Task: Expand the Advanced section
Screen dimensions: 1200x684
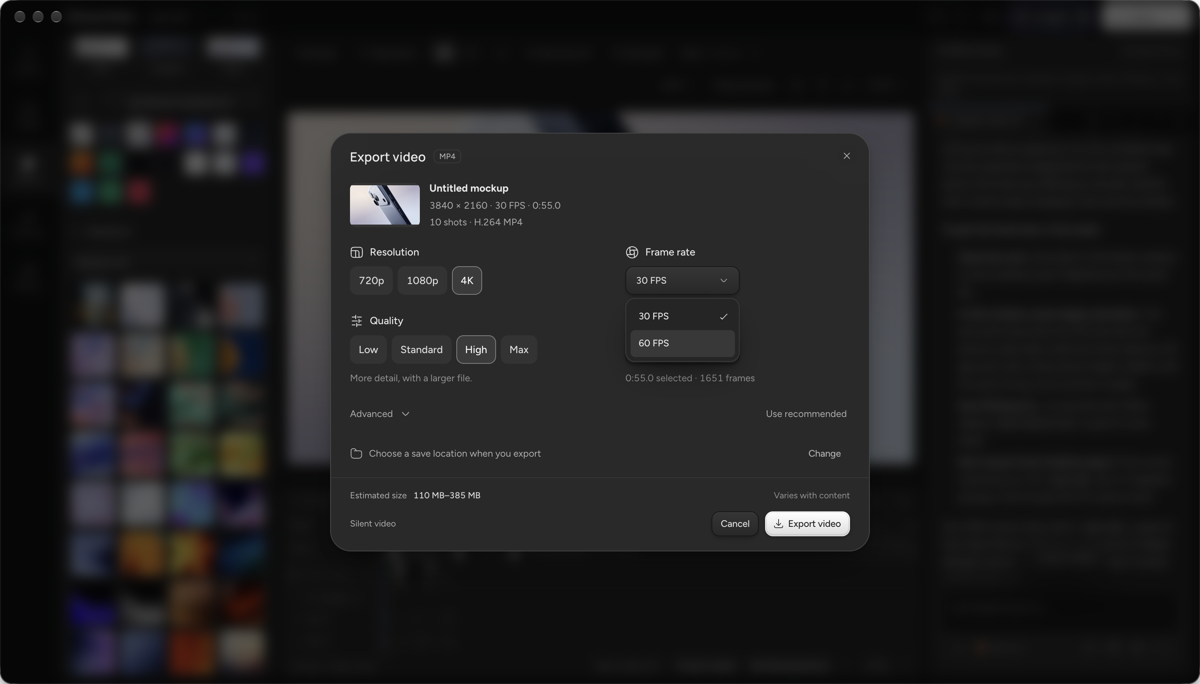Action: (x=380, y=414)
